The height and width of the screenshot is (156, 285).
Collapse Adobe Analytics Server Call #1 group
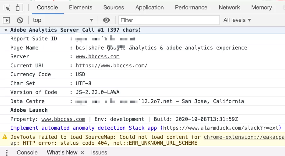coord(6,30)
